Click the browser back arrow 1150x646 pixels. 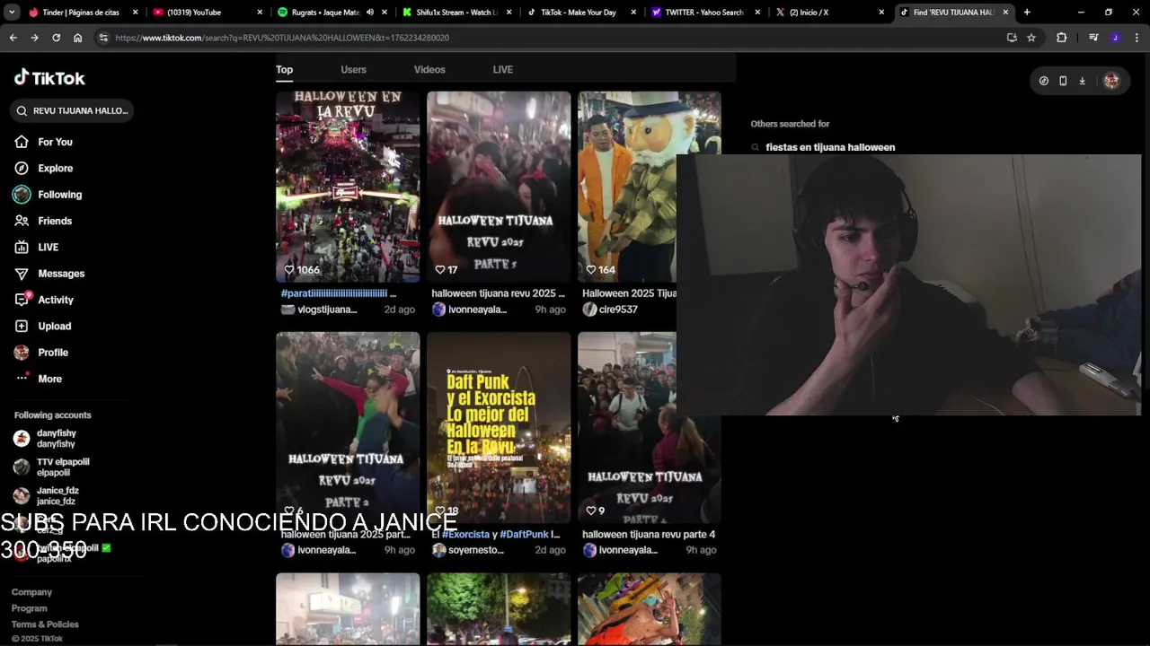pos(13,38)
